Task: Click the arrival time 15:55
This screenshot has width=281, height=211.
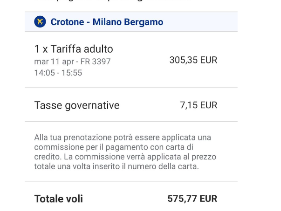Action: (72, 73)
